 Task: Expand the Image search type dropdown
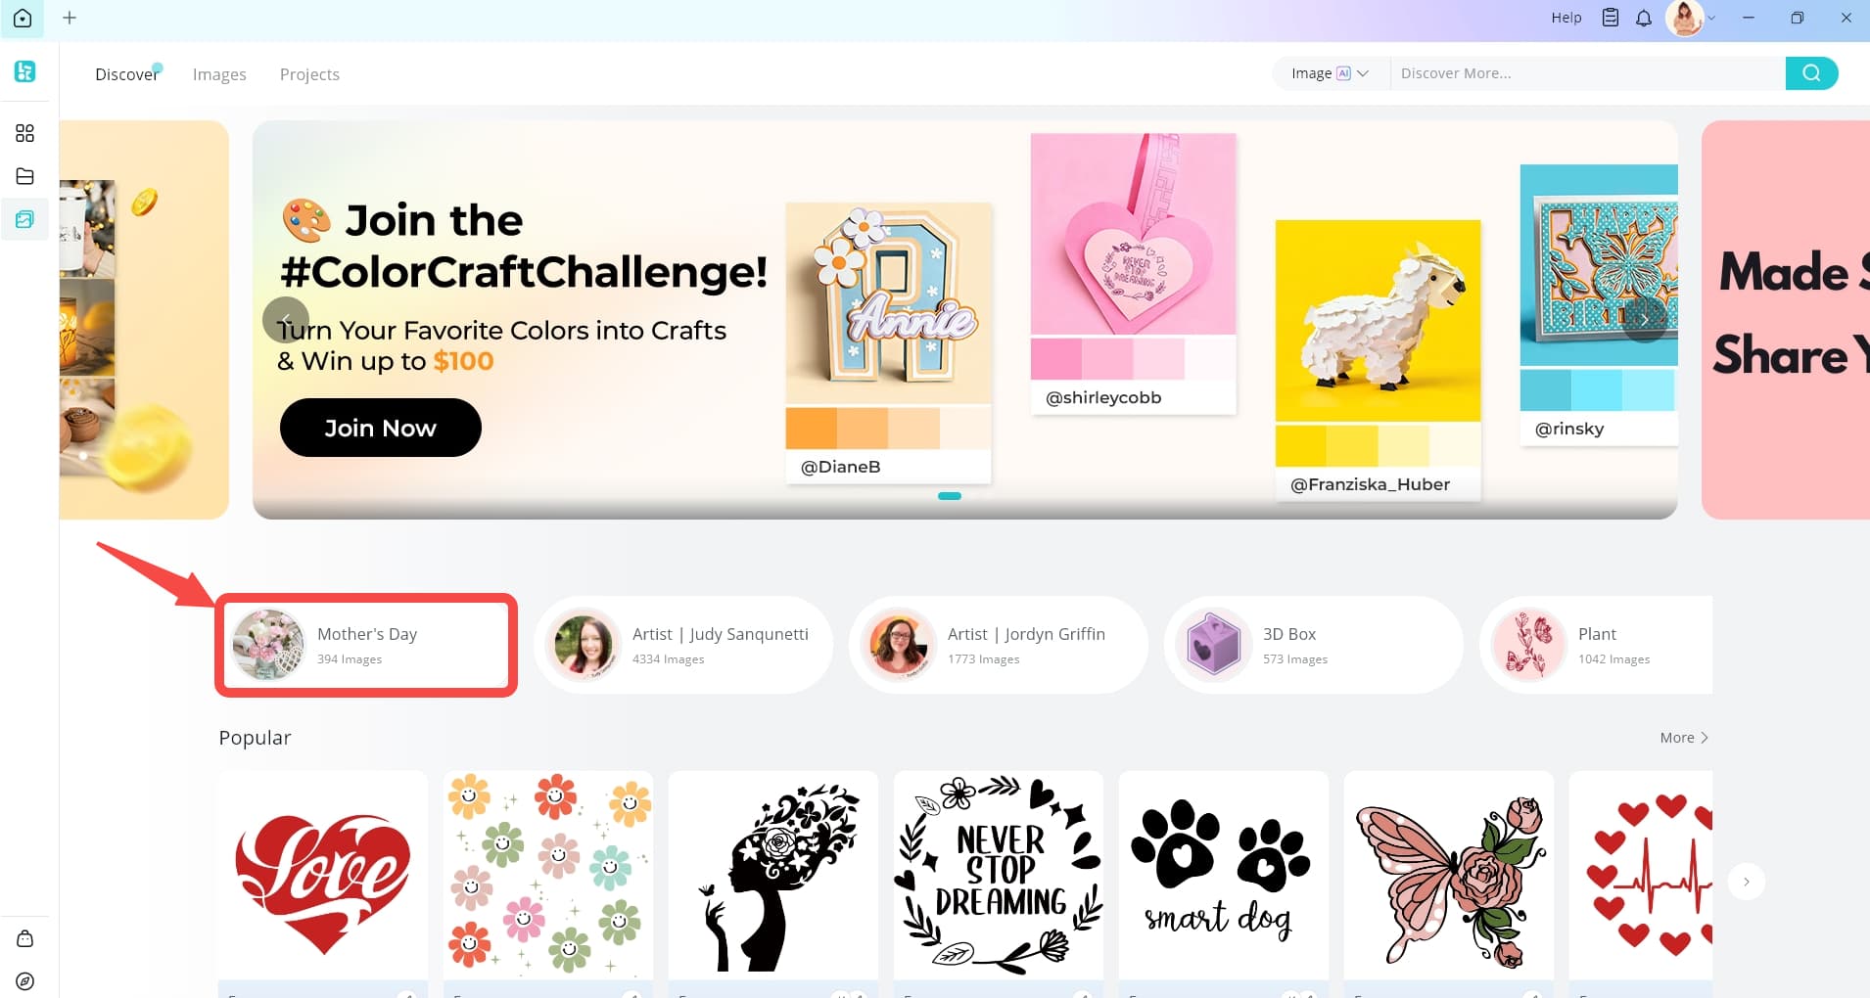1330,73
